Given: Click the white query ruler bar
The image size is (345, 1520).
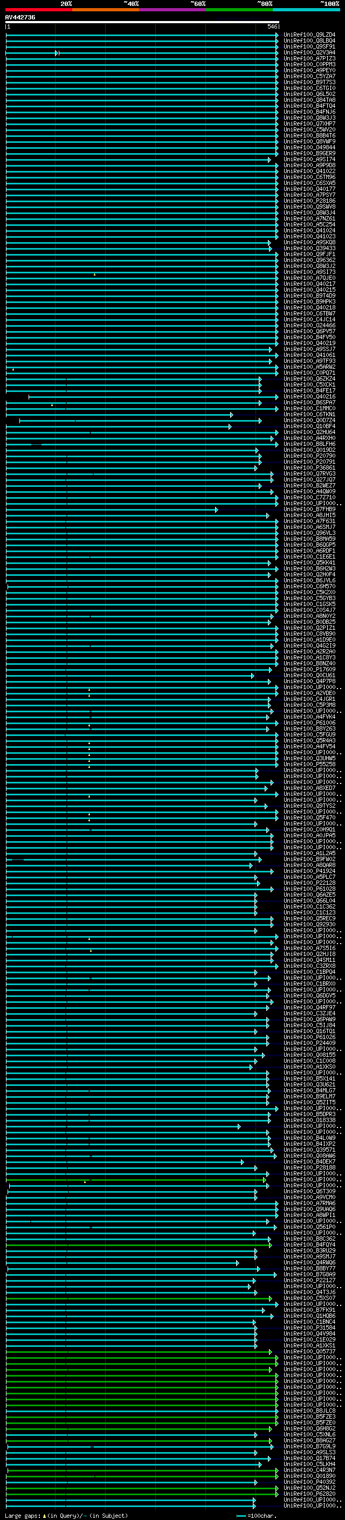Looking at the screenshot, I should click(x=142, y=23).
